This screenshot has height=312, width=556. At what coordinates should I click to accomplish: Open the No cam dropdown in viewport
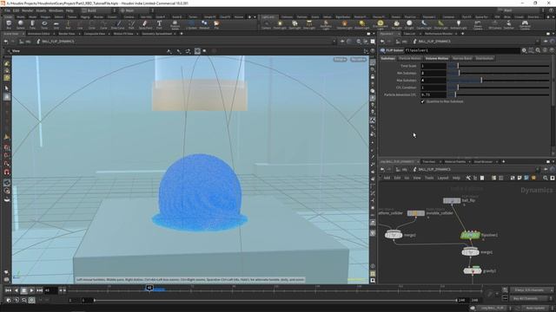click(358, 60)
